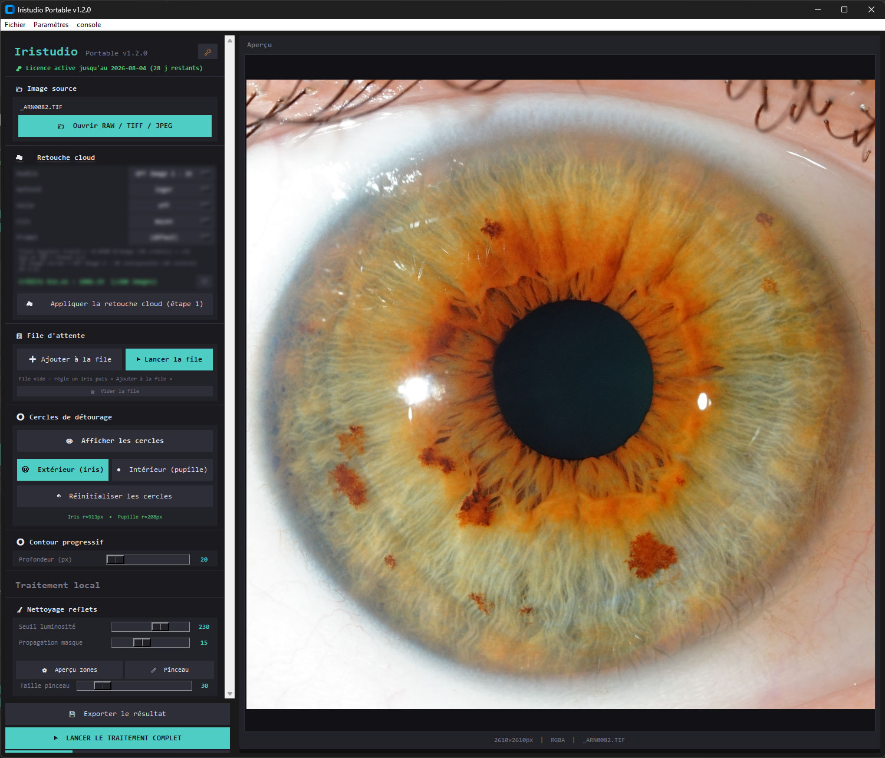Click the Nettoyage reflets section header
The image size is (885, 758).
(62, 609)
